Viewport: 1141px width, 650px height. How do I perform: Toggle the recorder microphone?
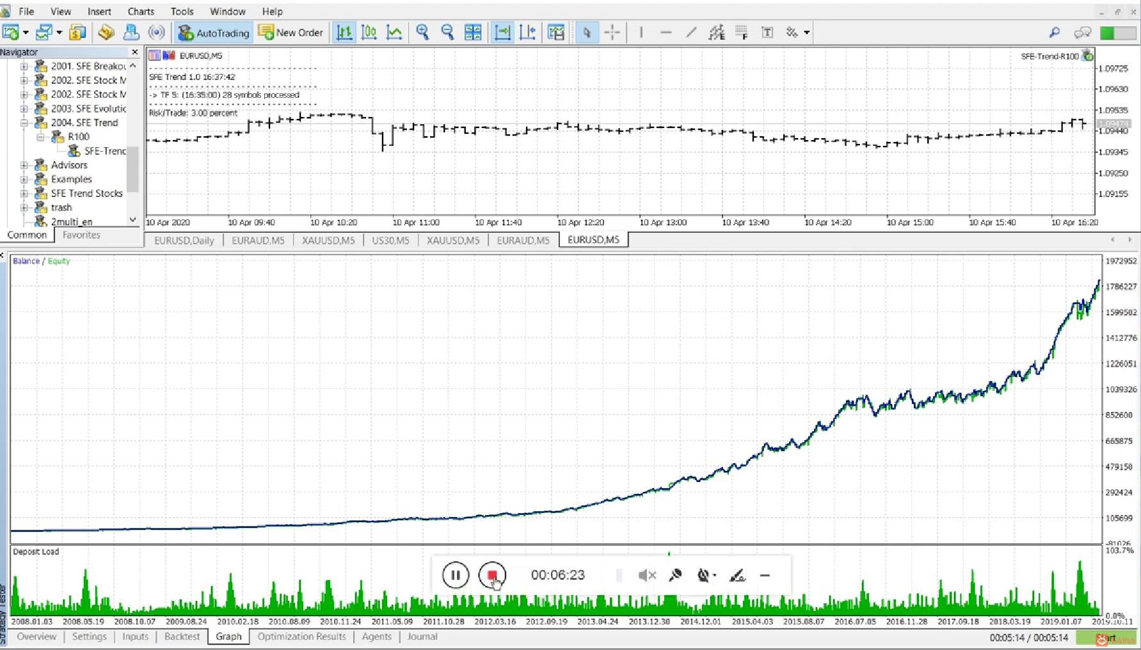675,575
